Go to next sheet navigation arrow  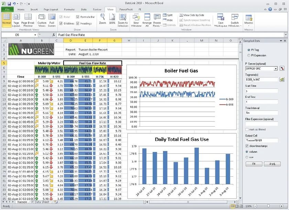[10, 202]
